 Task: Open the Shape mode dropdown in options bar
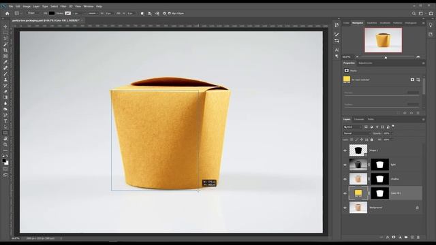point(33,14)
